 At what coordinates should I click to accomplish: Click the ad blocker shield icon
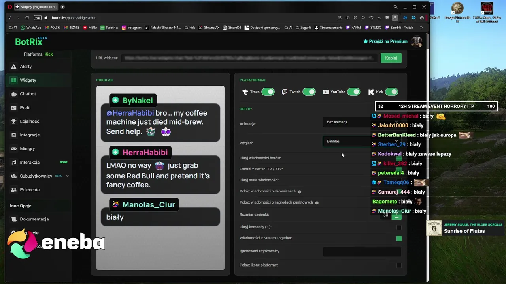click(x=355, y=18)
